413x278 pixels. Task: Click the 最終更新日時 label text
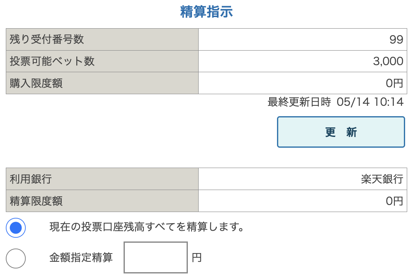[299, 102]
